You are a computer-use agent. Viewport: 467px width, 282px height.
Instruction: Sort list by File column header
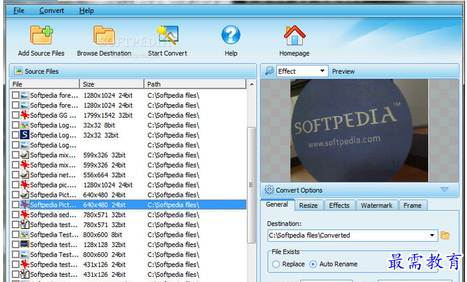pos(45,84)
